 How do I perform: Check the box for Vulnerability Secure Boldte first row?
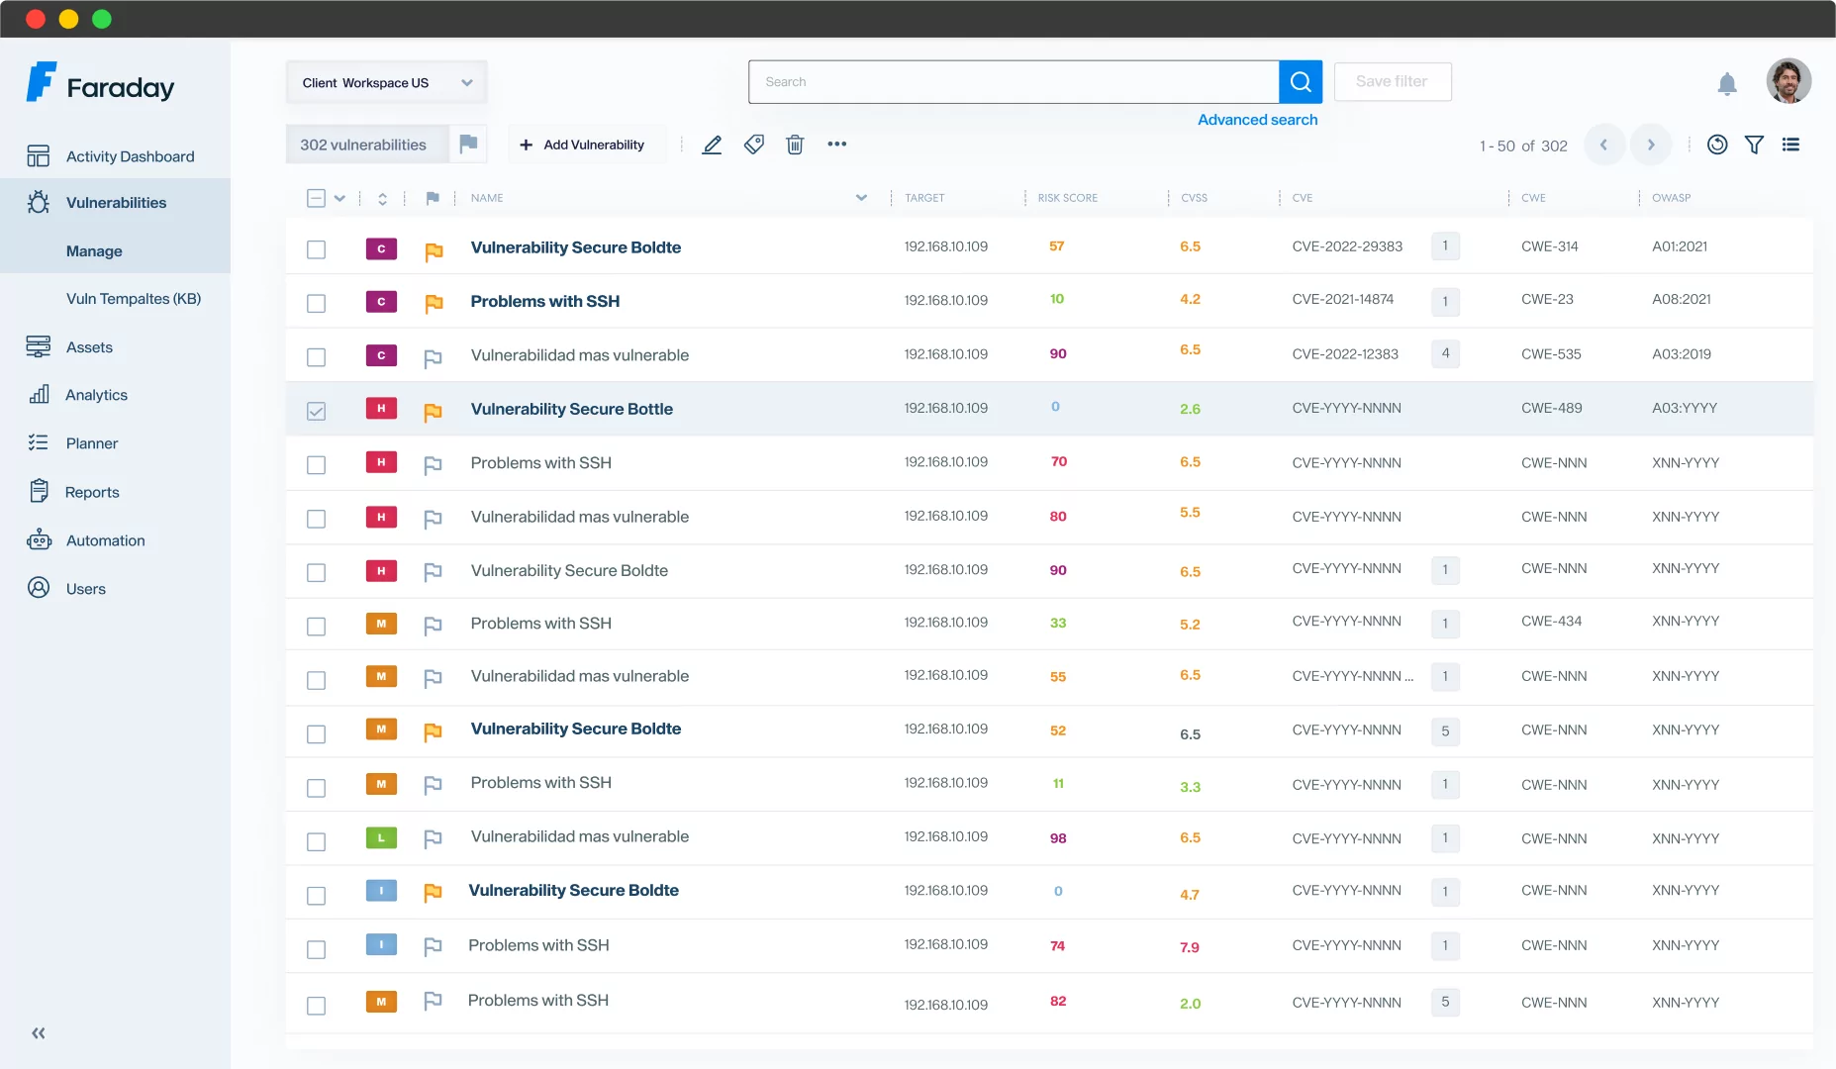316,249
